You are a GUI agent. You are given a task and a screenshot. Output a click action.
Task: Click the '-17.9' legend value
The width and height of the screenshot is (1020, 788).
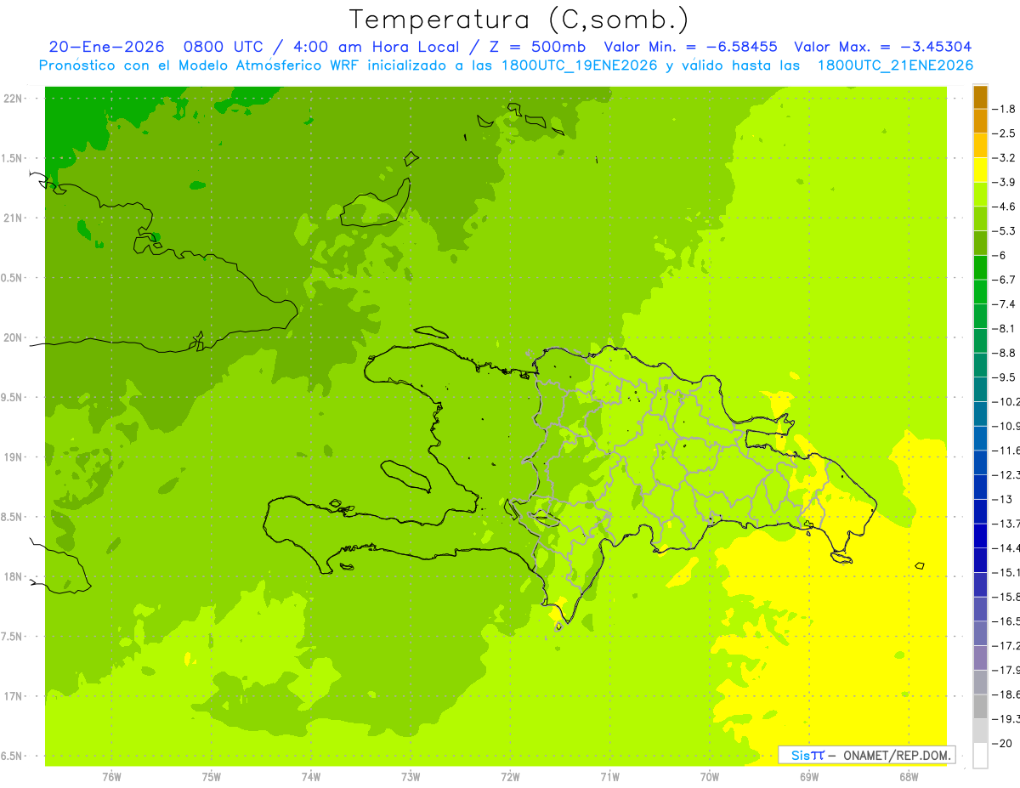pos(1006,670)
